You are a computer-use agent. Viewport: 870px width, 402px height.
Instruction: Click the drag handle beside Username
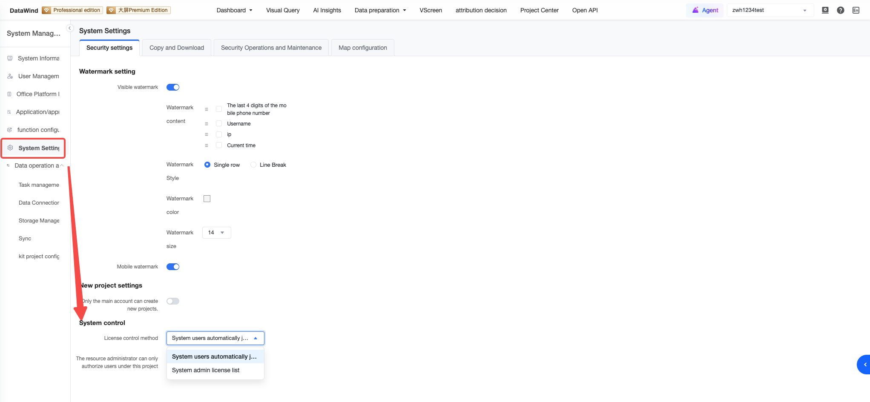[207, 124]
